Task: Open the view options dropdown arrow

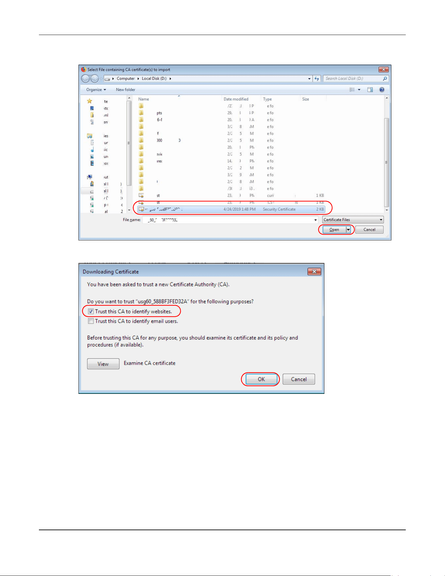Action: coord(359,90)
